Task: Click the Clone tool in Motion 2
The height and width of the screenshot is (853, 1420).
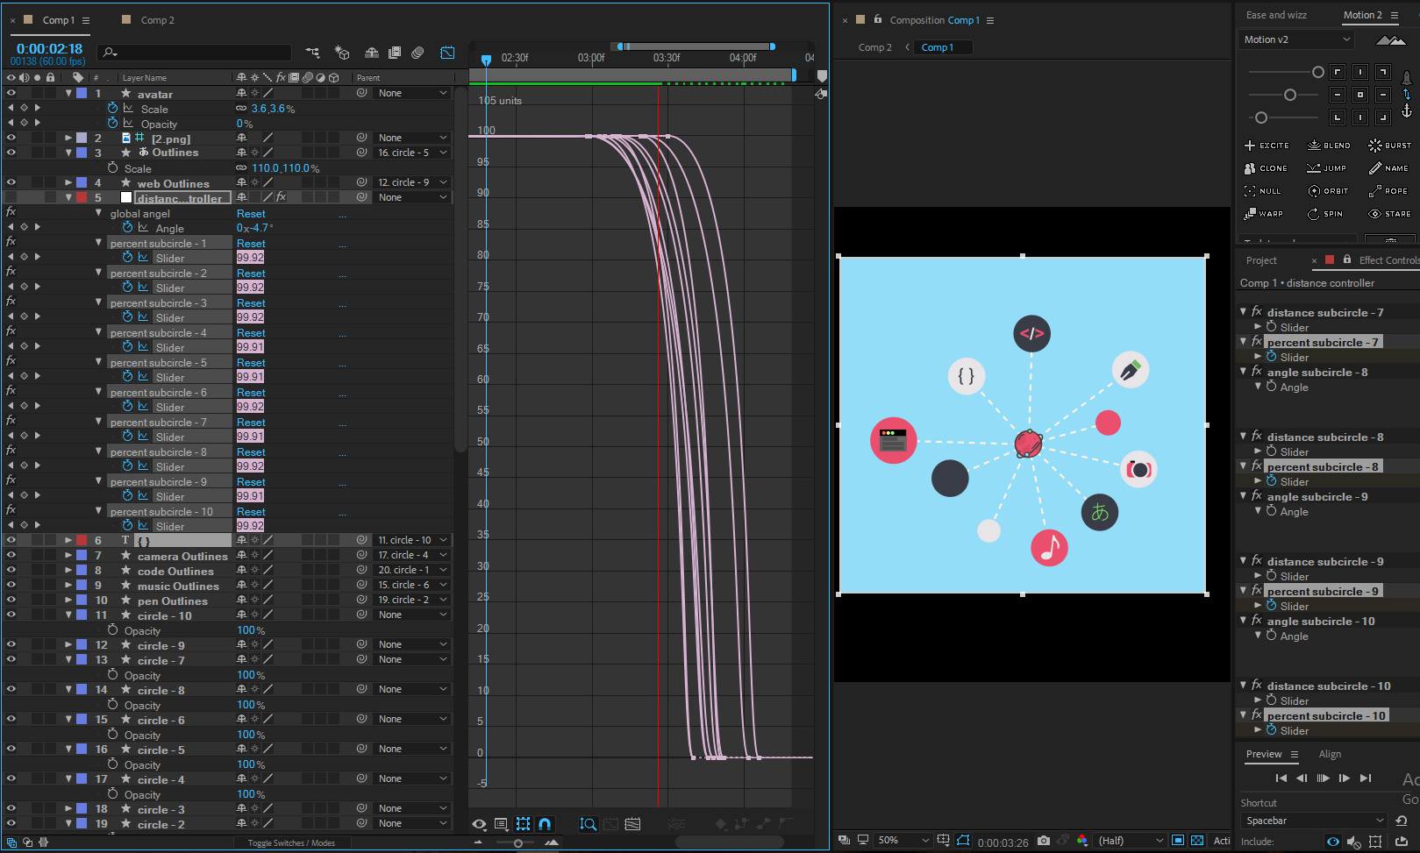Action: click(1266, 168)
